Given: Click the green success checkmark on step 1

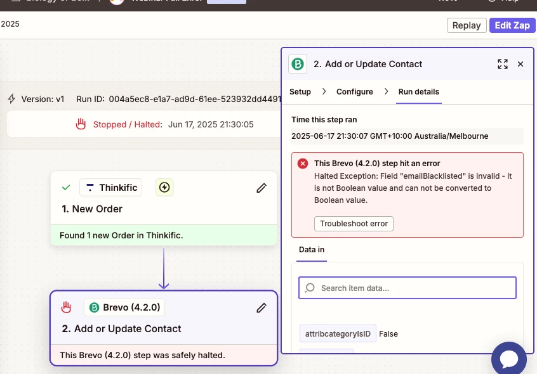Looking at the screenshot, I should 66,188.
